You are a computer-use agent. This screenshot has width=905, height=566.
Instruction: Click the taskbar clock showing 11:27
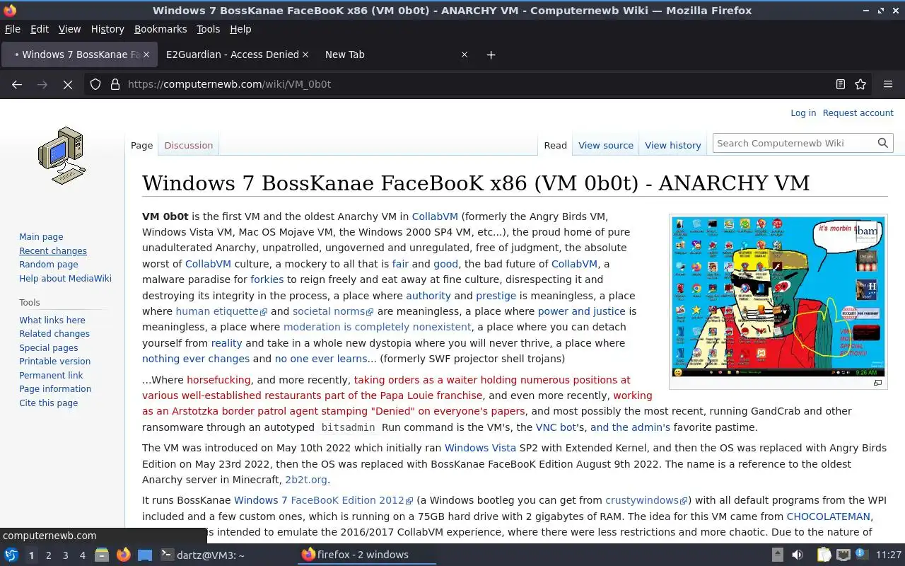click(x=889, y=555)
